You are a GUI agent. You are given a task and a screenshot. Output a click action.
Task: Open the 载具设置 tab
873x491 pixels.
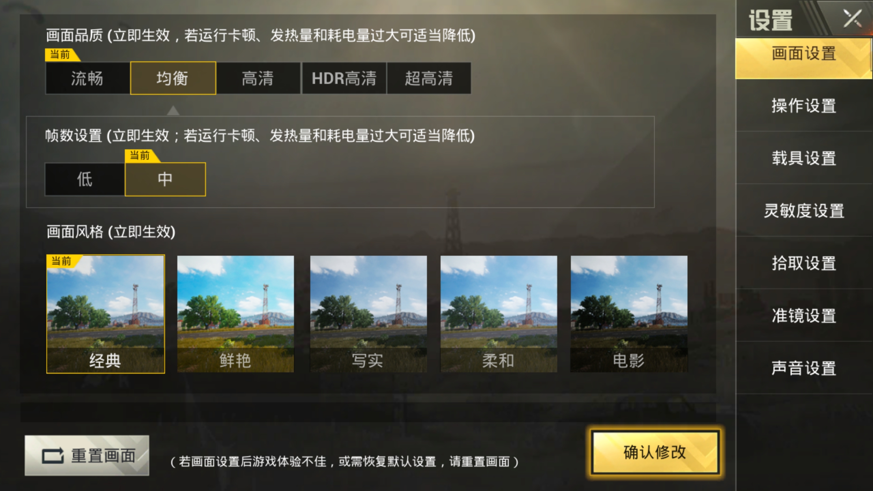804,158
